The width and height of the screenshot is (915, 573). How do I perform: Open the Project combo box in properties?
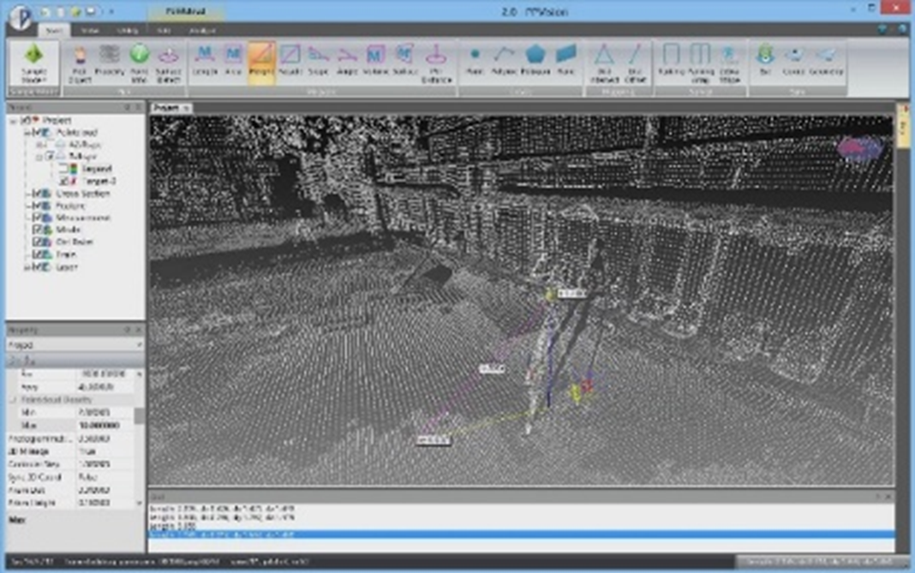click(75, 344)
